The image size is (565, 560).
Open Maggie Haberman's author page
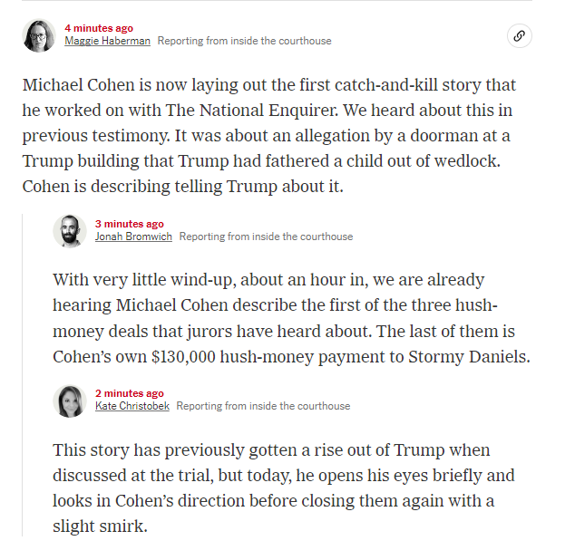click(x=107, y=41)
